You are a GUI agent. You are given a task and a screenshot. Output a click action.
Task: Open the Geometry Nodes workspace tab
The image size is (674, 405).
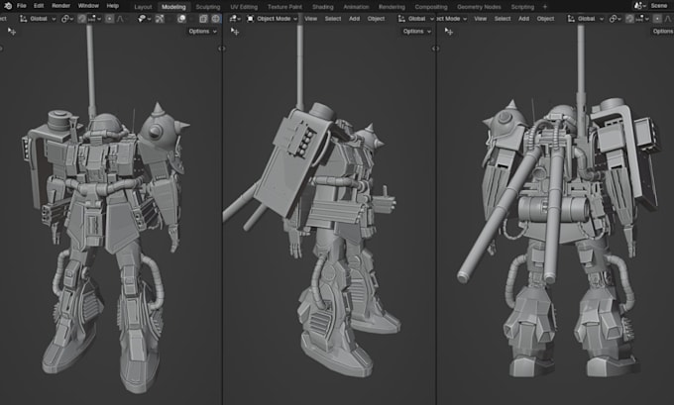pyautogui.click(x=479, y=7)
